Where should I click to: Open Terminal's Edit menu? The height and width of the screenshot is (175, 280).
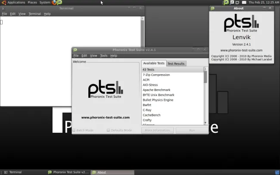(12, 14)
